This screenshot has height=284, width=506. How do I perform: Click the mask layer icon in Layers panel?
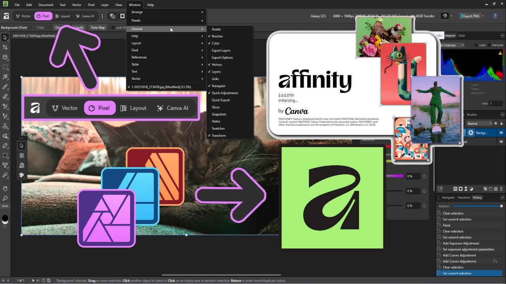[461, 189]
